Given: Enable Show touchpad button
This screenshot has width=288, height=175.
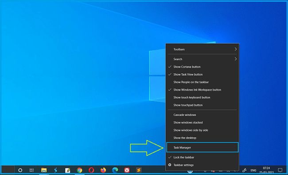Looking at the screenshot, I should (x=202, y=105).
